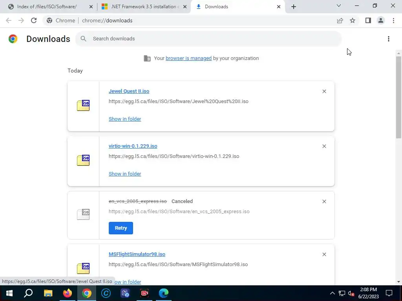Show Jewel Quest II.iso in folder

[125, 119]
